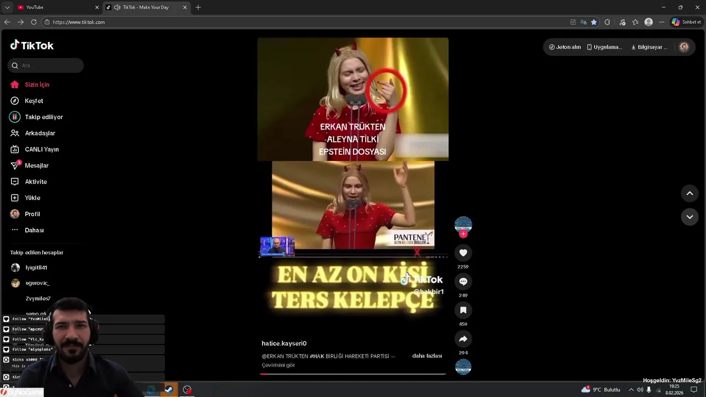Open CANLI Yayın page
Screen dimensions: 706x397
click(34, 149)
